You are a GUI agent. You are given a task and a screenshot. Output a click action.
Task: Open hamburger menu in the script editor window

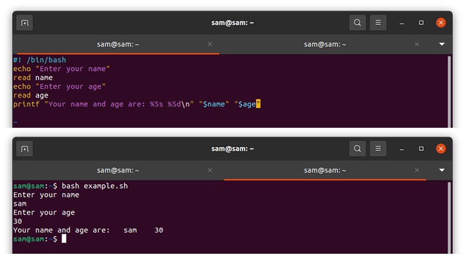(379, 23)
